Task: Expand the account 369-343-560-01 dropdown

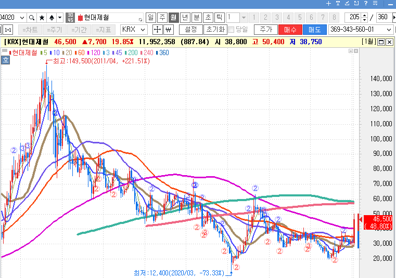Action: tap(389, 30)
